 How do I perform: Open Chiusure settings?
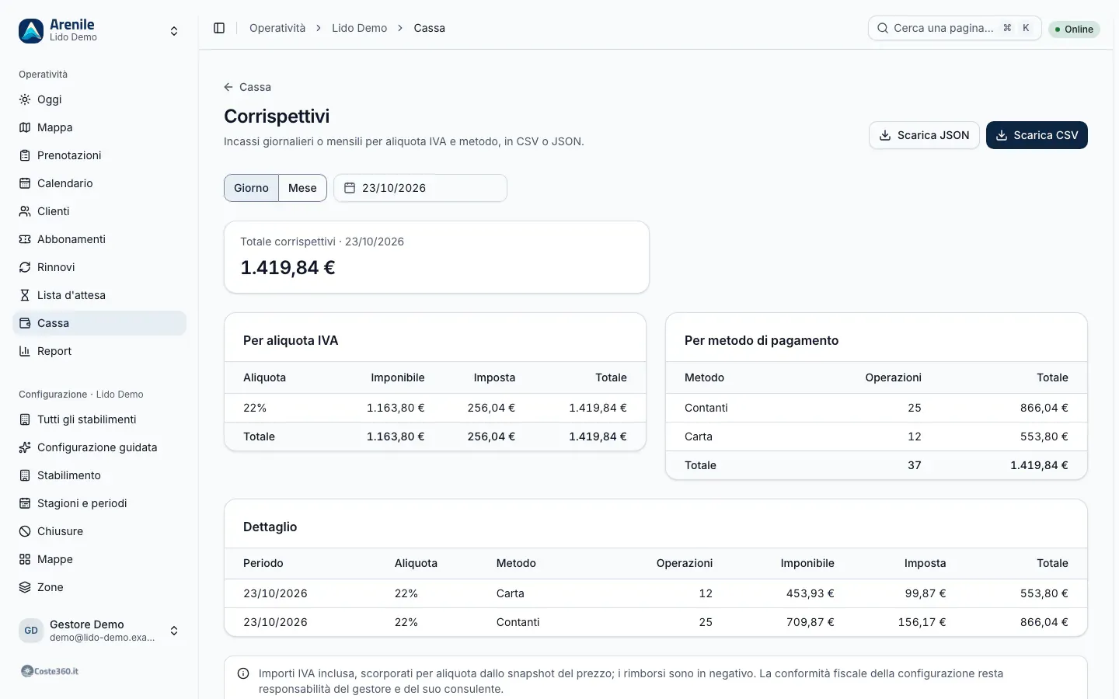99,531
